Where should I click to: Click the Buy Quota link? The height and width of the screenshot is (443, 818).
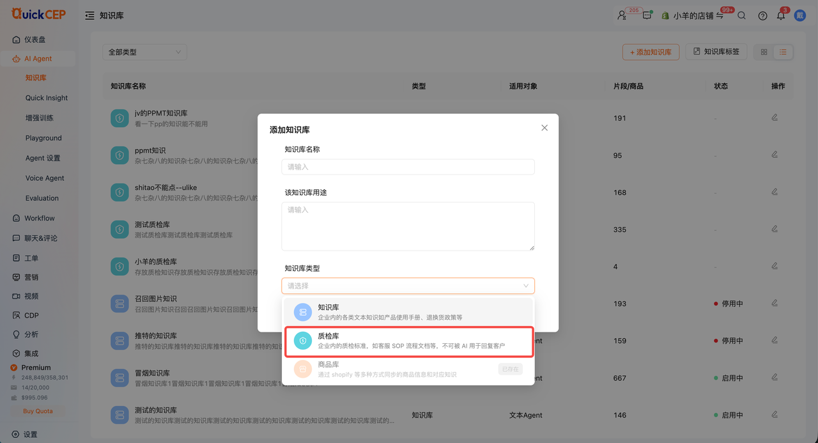click(x=38, y=411)
